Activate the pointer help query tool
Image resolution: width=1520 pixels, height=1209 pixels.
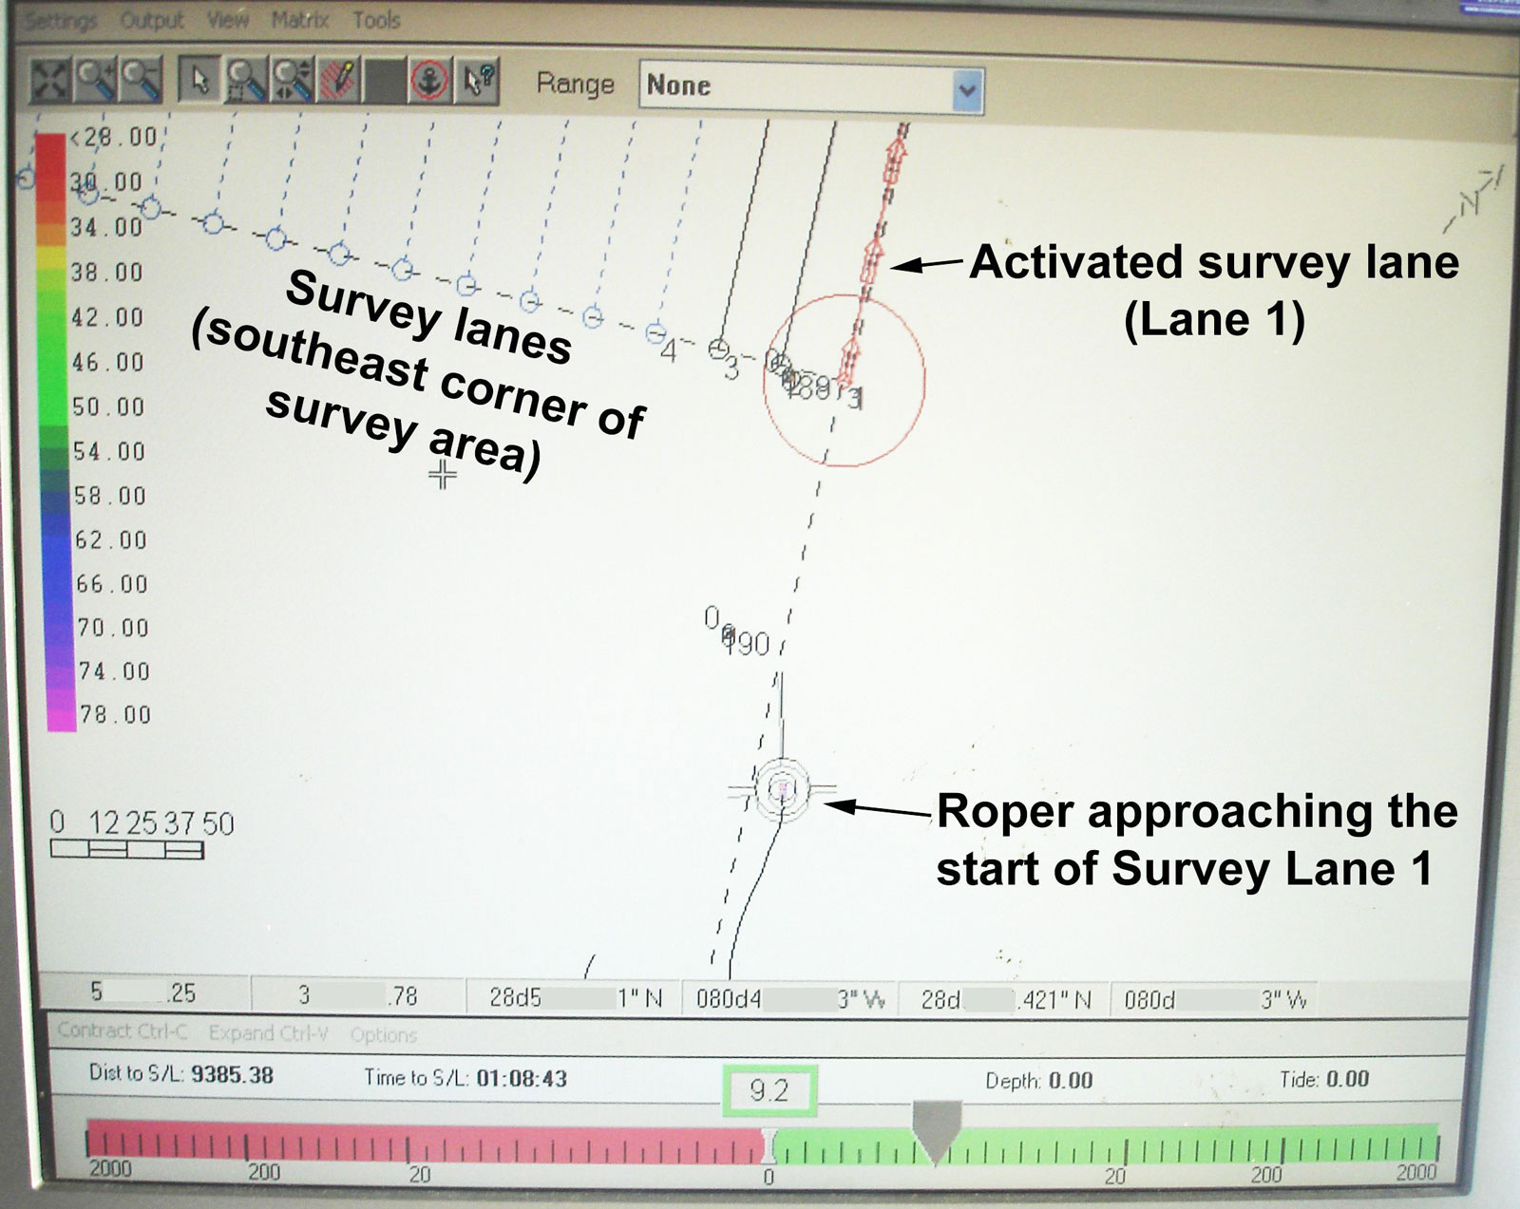(478, 81)
